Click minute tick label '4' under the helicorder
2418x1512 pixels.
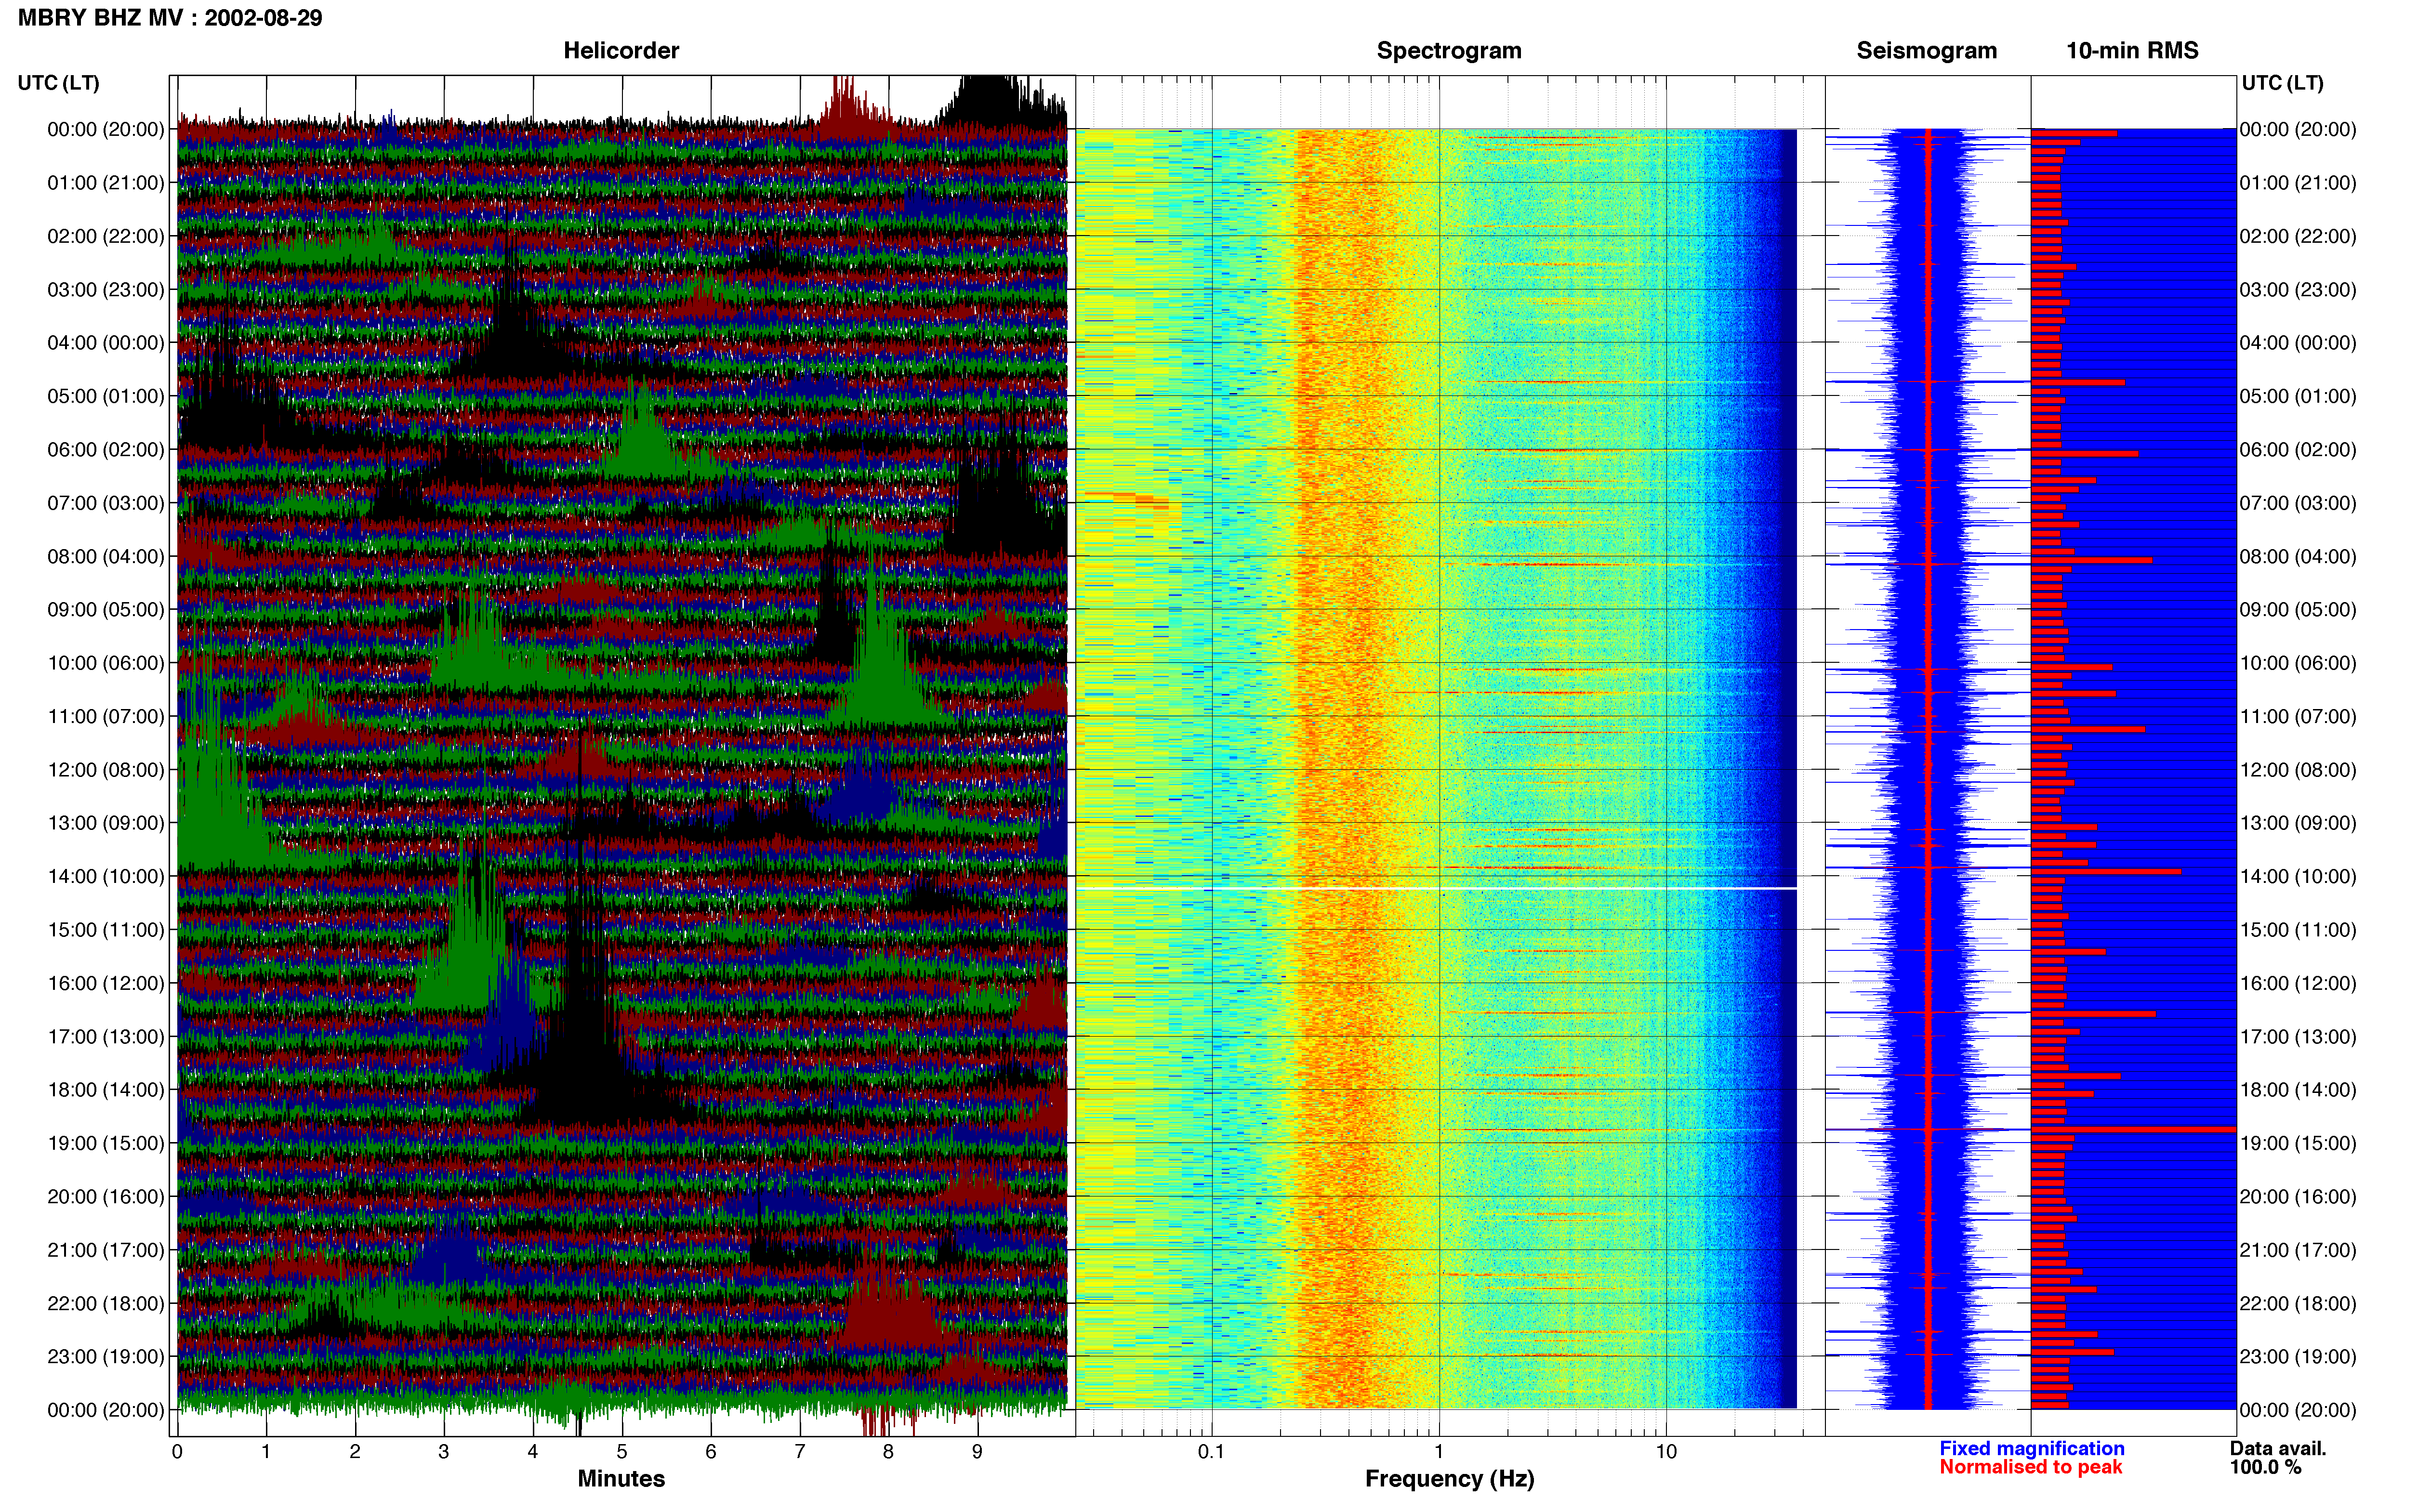[x=533, y=1452]
